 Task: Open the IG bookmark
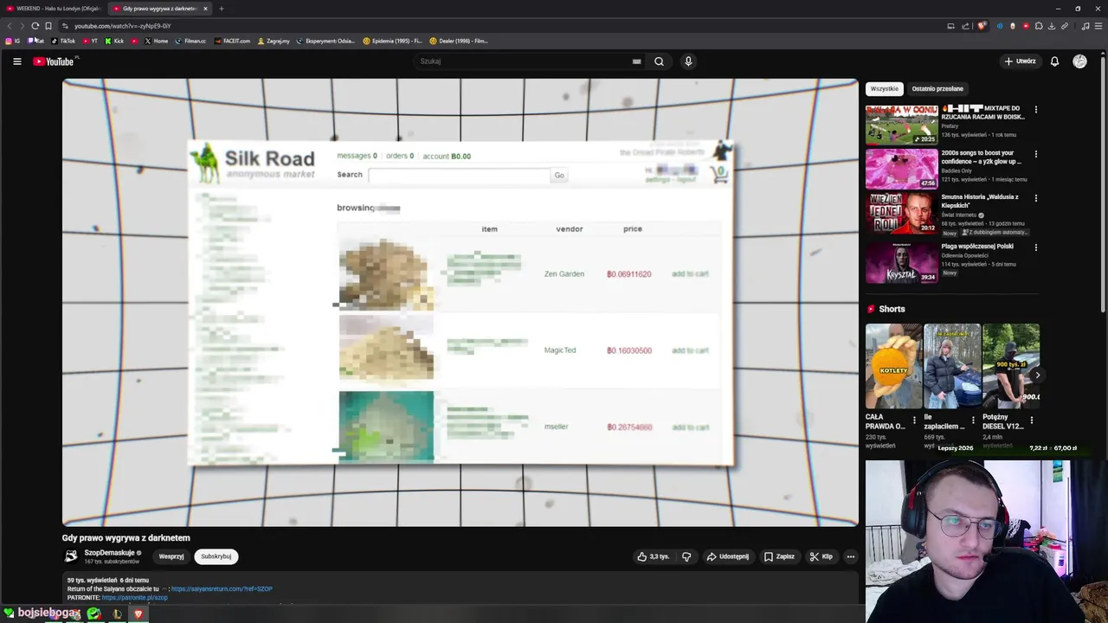click(x=13, y=41)
